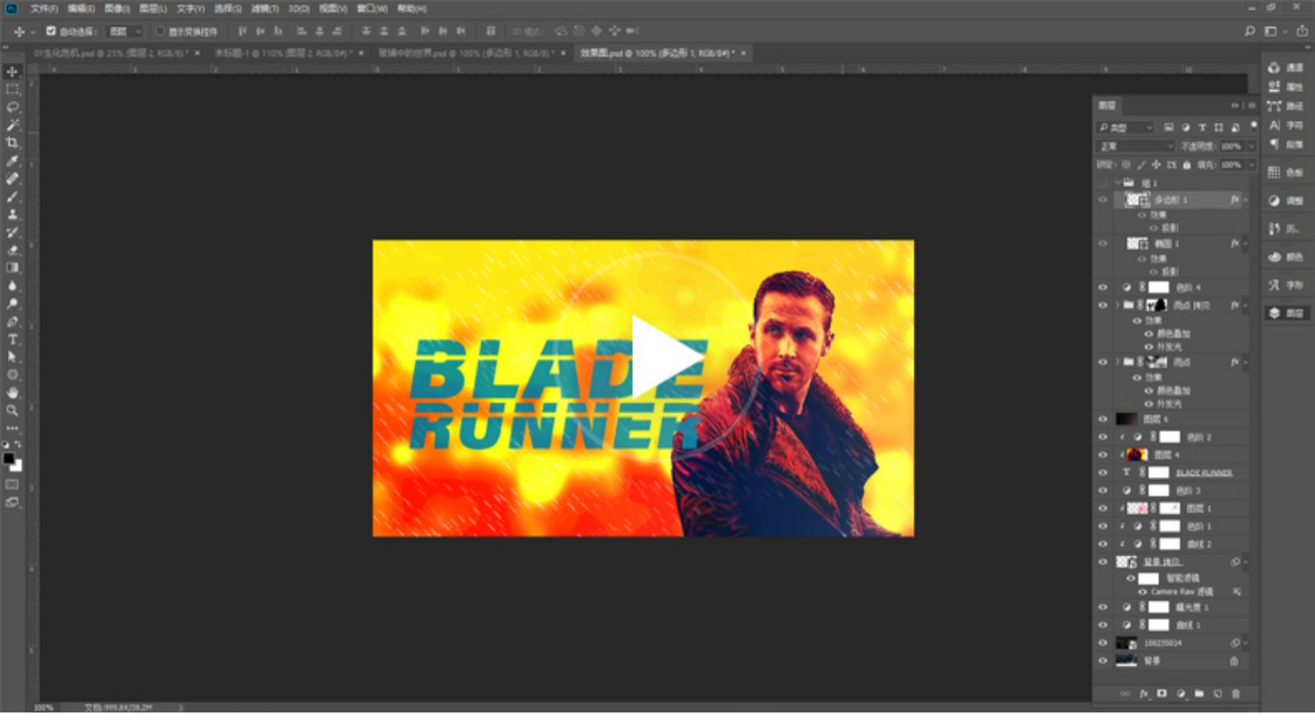Hide the 多边形 1 layer with its eye icon

click(1103, 200)
